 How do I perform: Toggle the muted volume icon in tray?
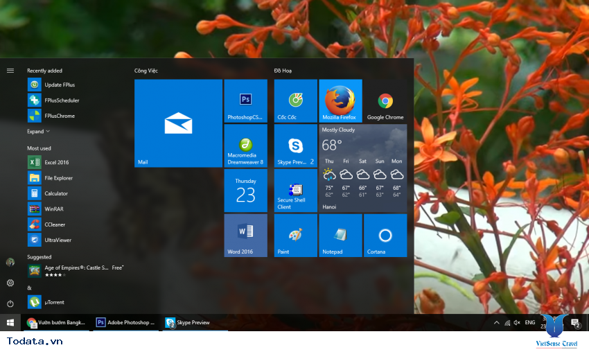tap(517, 323)
